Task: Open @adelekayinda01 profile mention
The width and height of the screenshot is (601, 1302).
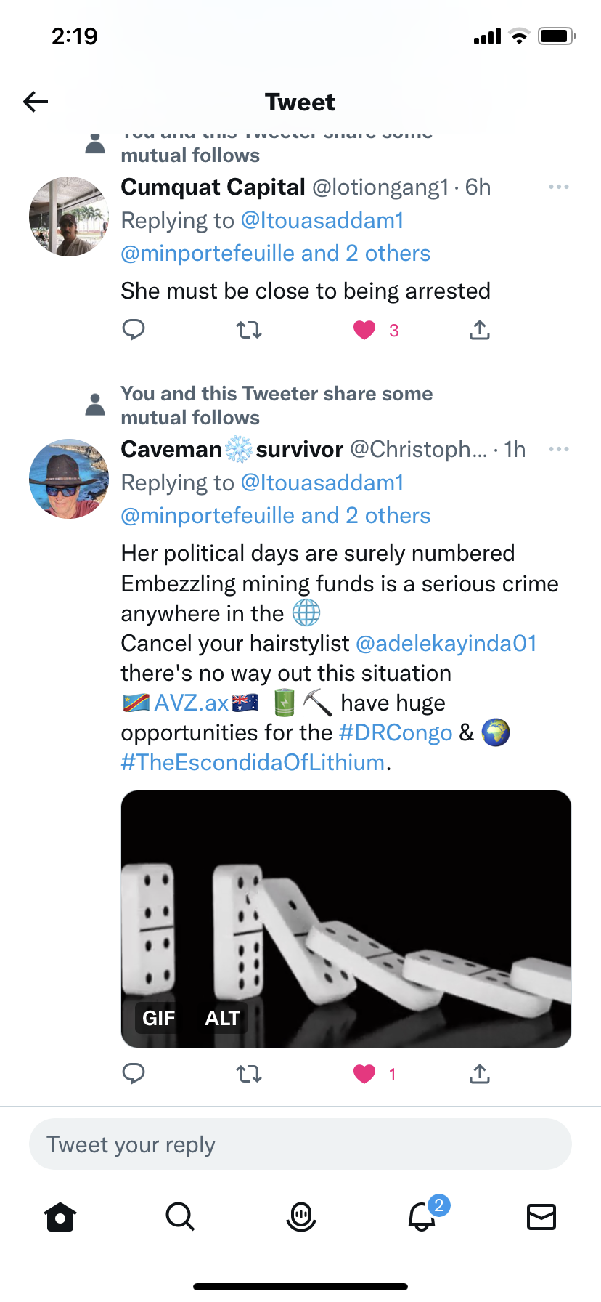Action: pyautogui.click(x=446, y=643)
